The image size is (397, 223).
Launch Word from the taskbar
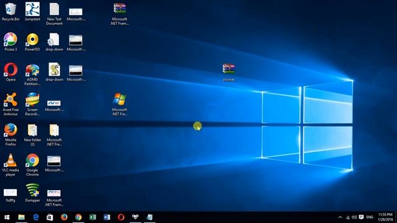pyautogui.click(x=107, y=217)
